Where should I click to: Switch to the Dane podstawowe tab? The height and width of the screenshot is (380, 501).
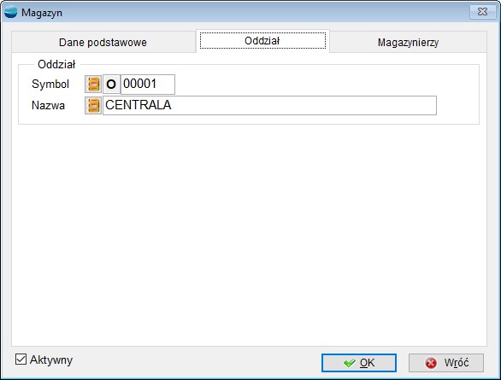pyautogui.click(x=103, y=42)
